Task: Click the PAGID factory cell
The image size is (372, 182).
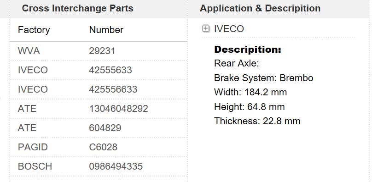Action: point(33,147)
